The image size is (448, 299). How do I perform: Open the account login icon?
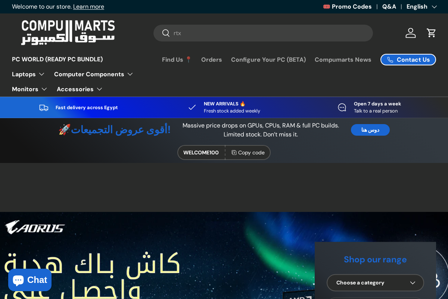coord(411,33)
